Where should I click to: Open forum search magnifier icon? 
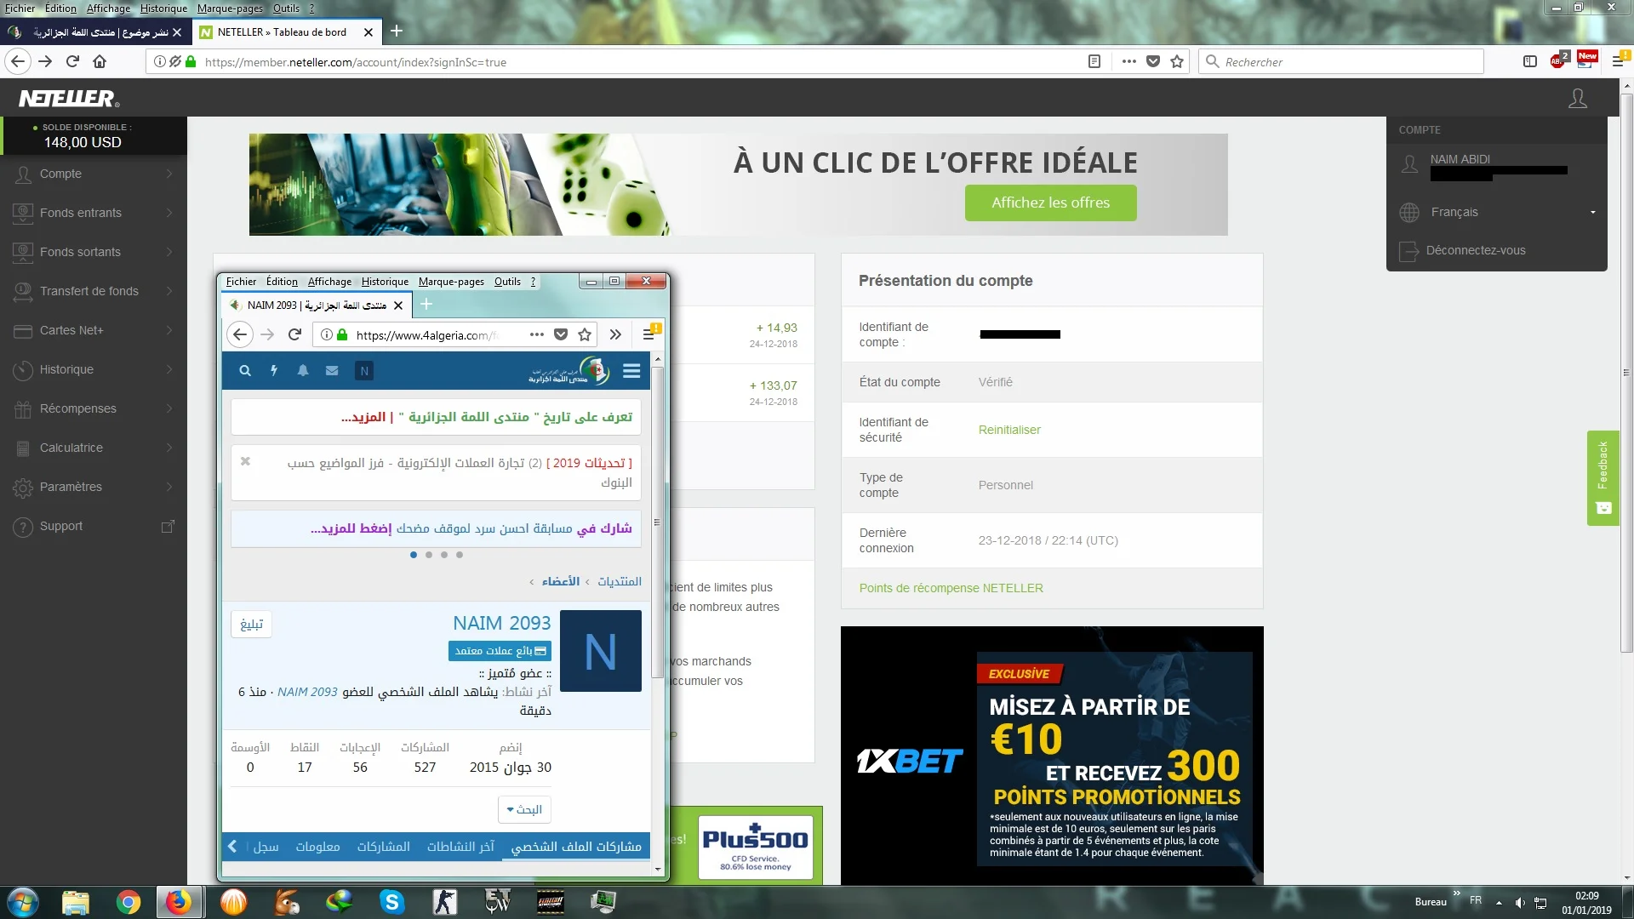click(245, 371)
